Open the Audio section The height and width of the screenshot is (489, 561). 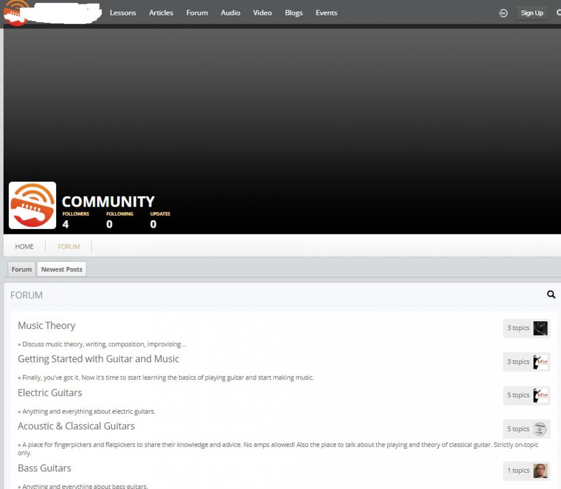231,13
